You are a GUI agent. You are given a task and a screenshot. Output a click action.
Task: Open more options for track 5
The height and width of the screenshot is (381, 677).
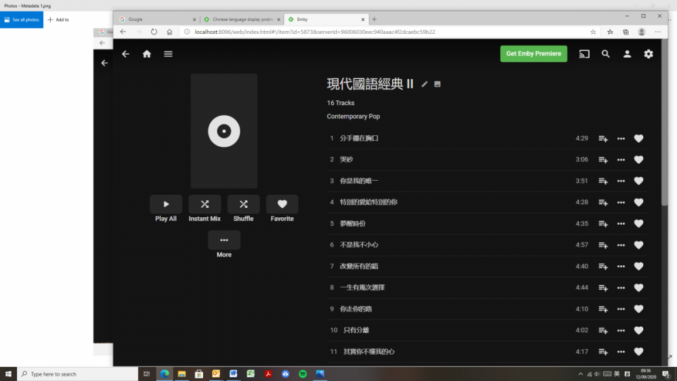[621, 223]
